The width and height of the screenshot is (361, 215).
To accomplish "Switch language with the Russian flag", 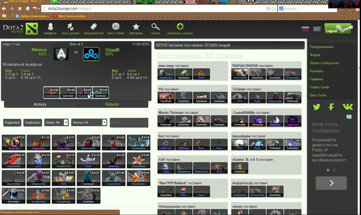I will tap(305, 29).
